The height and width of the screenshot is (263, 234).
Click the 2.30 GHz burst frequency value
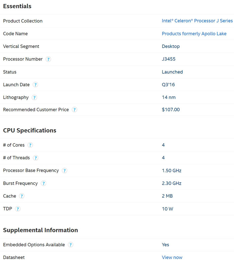[171, 183]
